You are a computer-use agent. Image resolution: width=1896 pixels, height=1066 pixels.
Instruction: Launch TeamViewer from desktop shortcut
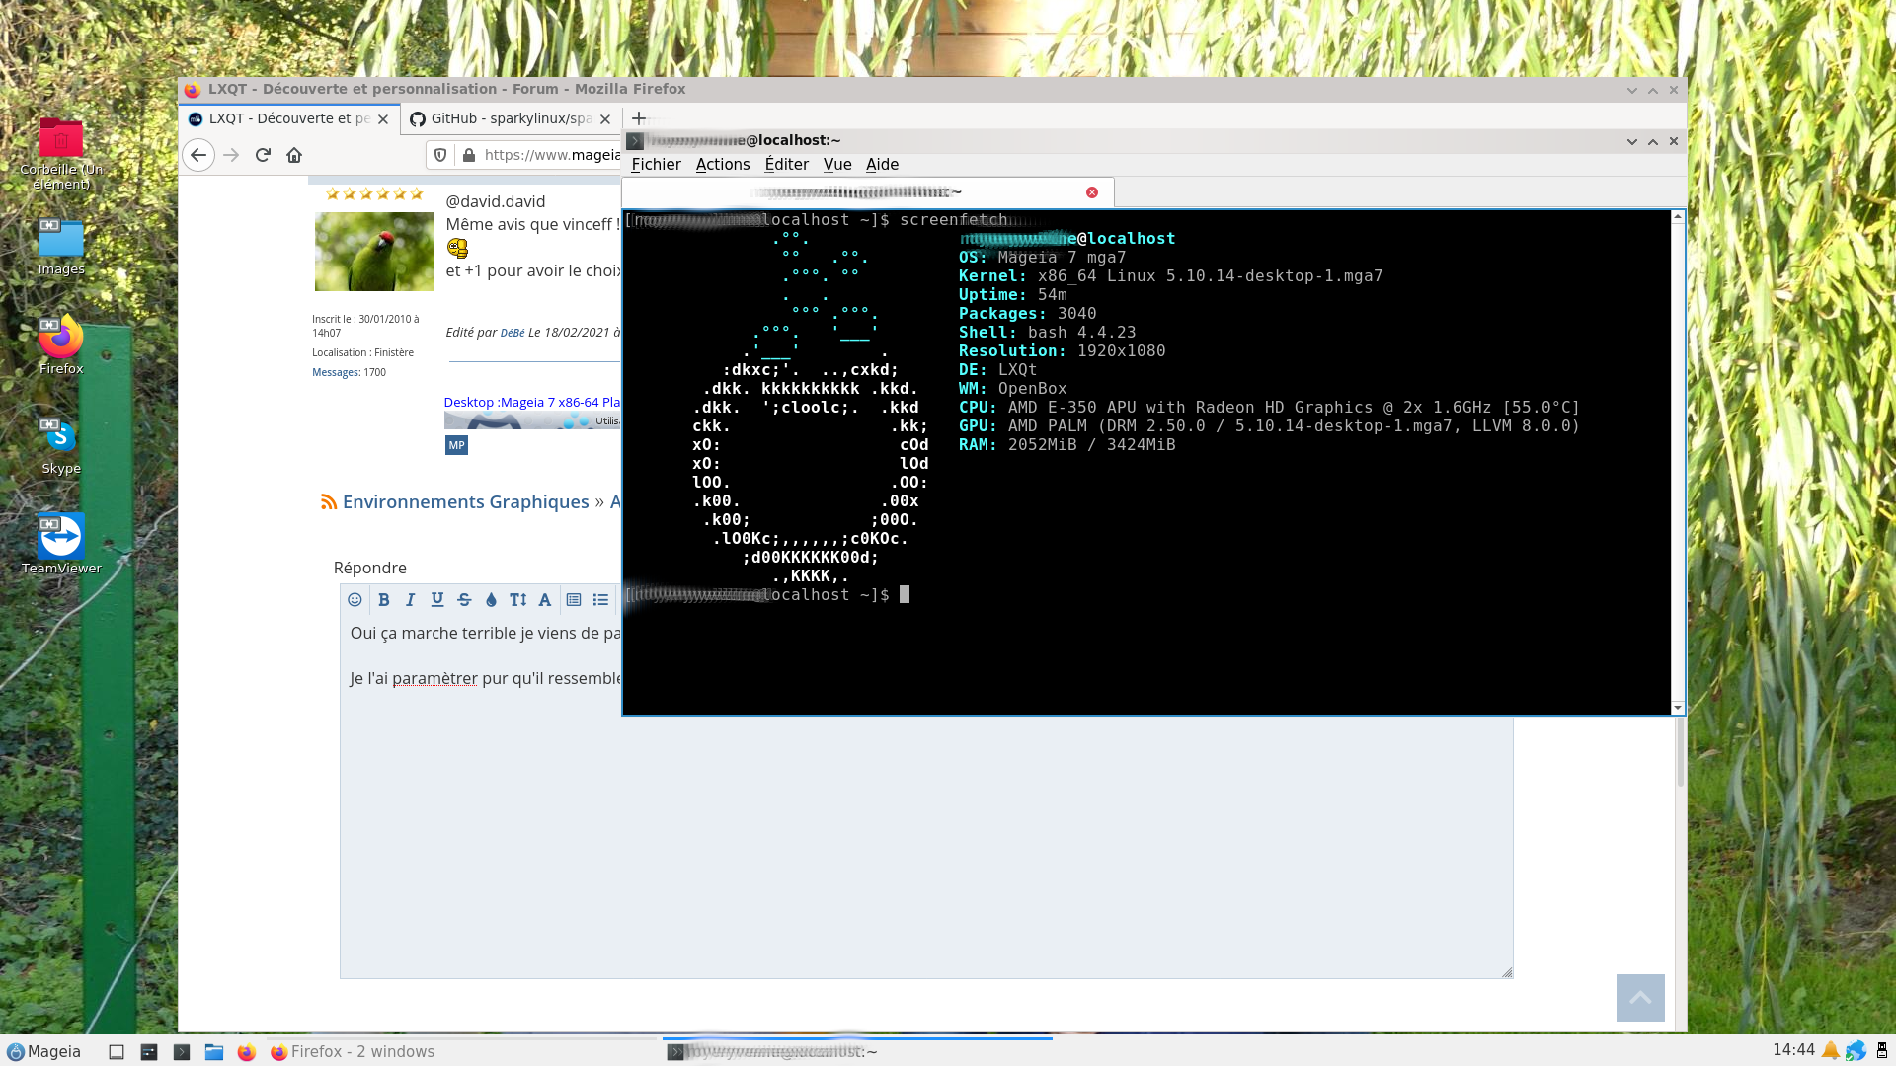click(x=61, y=545)
